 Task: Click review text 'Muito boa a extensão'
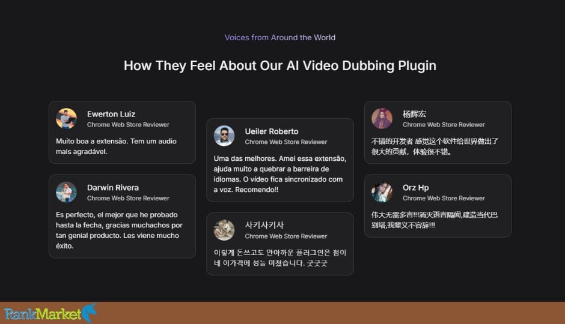[116, 146]
